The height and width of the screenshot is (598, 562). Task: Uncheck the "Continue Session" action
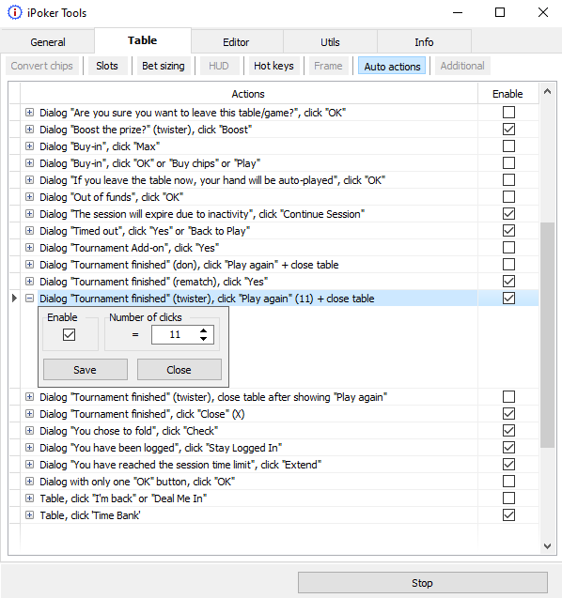coord(508,214)
